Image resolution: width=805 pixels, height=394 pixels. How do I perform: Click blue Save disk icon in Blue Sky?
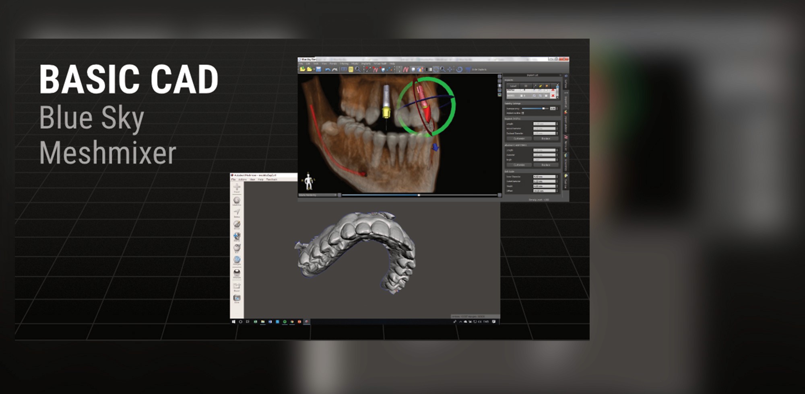click(x=318, y=69)
